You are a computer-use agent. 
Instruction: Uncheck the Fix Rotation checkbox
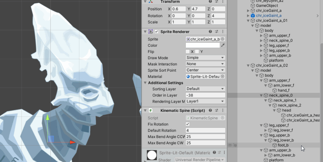[x=188, y=124]
